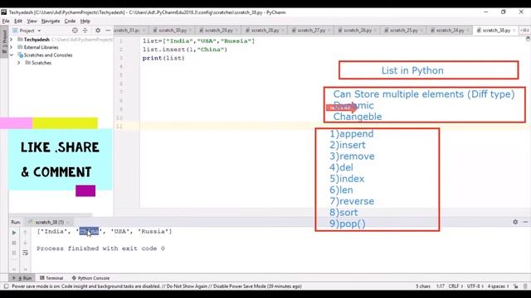The width and height of the screenshot is (531, 298).
Task: Click the scroll from source target icon
Action: (x=75, y=31)
